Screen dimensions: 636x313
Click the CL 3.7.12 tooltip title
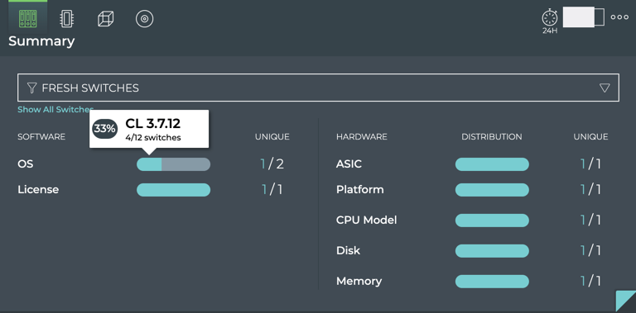click(153, 123)
